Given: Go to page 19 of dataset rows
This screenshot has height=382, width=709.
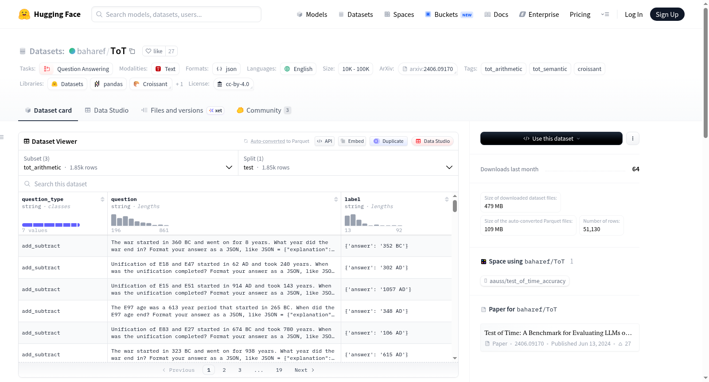Looking at the screenshot, I should coord(279,370).
